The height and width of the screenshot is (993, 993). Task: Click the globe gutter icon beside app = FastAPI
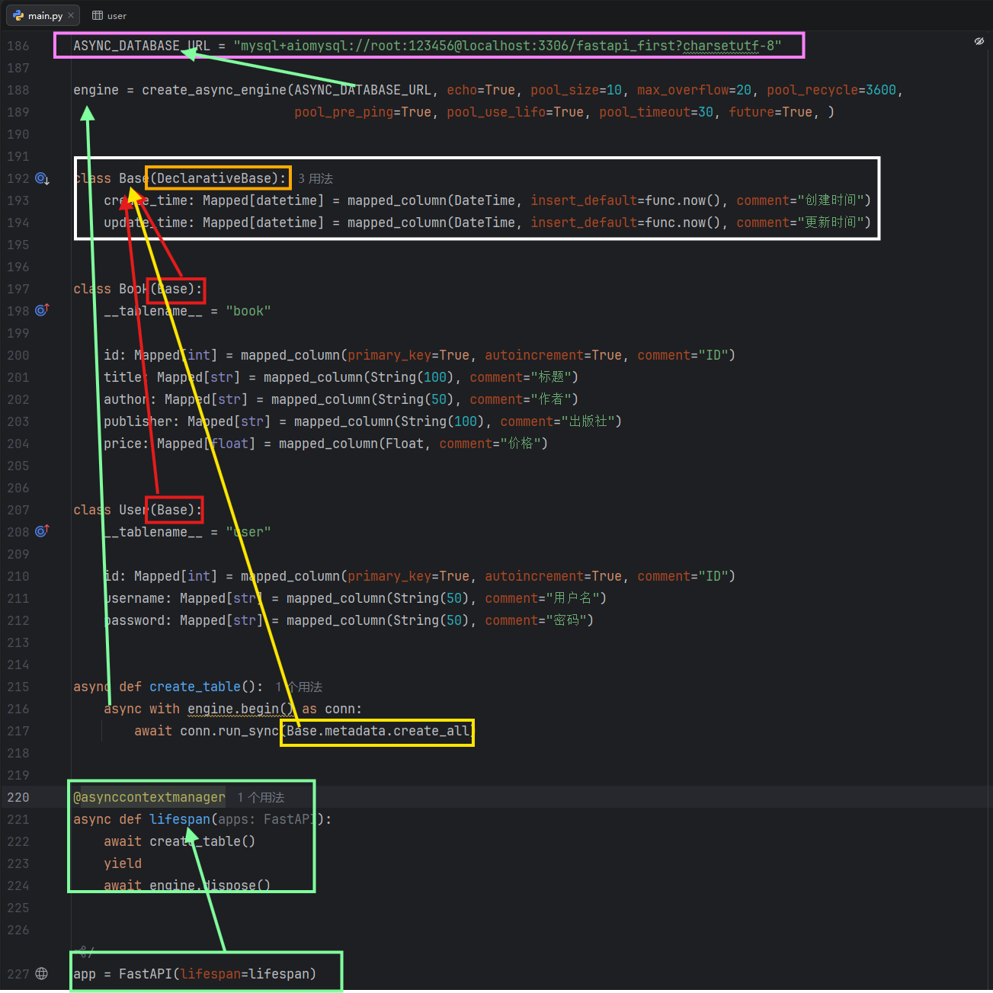(x=42, y=974)
